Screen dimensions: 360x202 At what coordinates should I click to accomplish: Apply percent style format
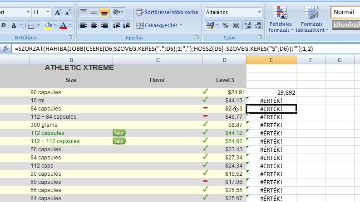coord(225,25)
